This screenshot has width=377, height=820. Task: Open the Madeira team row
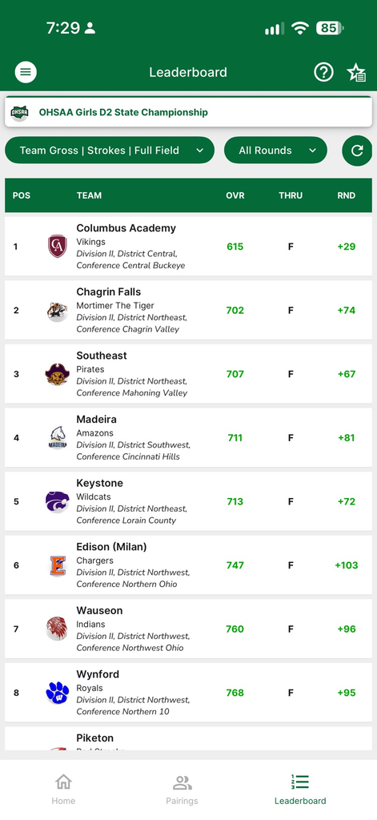point(188,438)
